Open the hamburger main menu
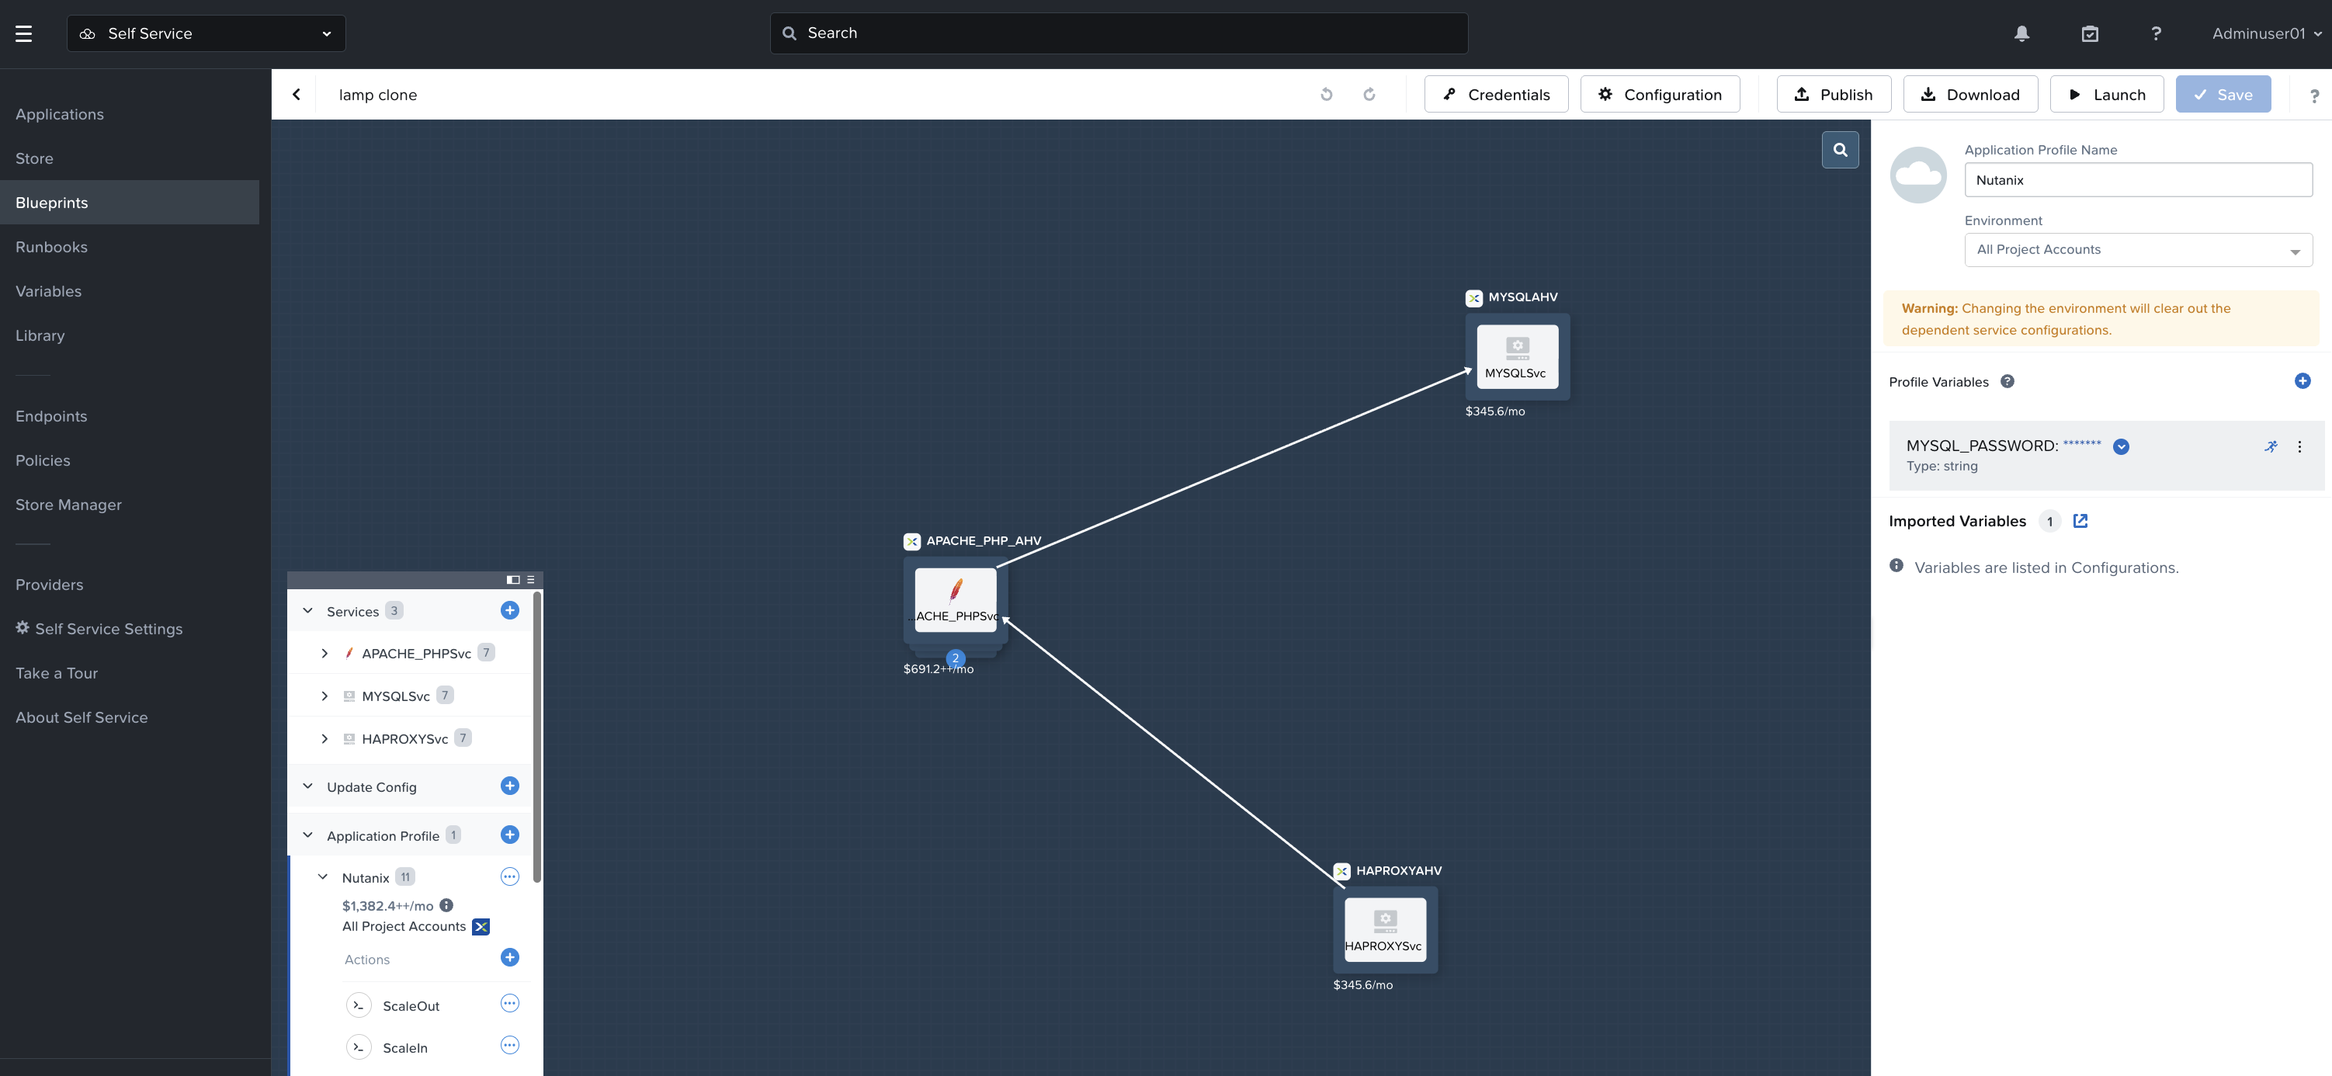Screen dimensions: 2332x1076 23,33
